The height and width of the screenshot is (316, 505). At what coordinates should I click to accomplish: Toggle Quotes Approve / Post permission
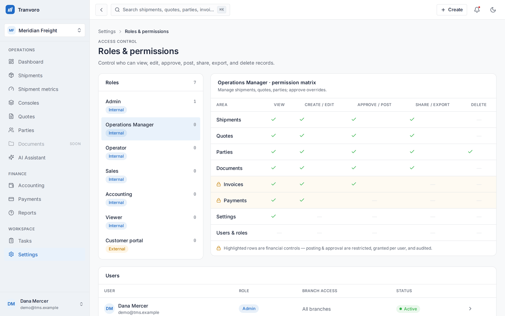(x=354, y=136)
